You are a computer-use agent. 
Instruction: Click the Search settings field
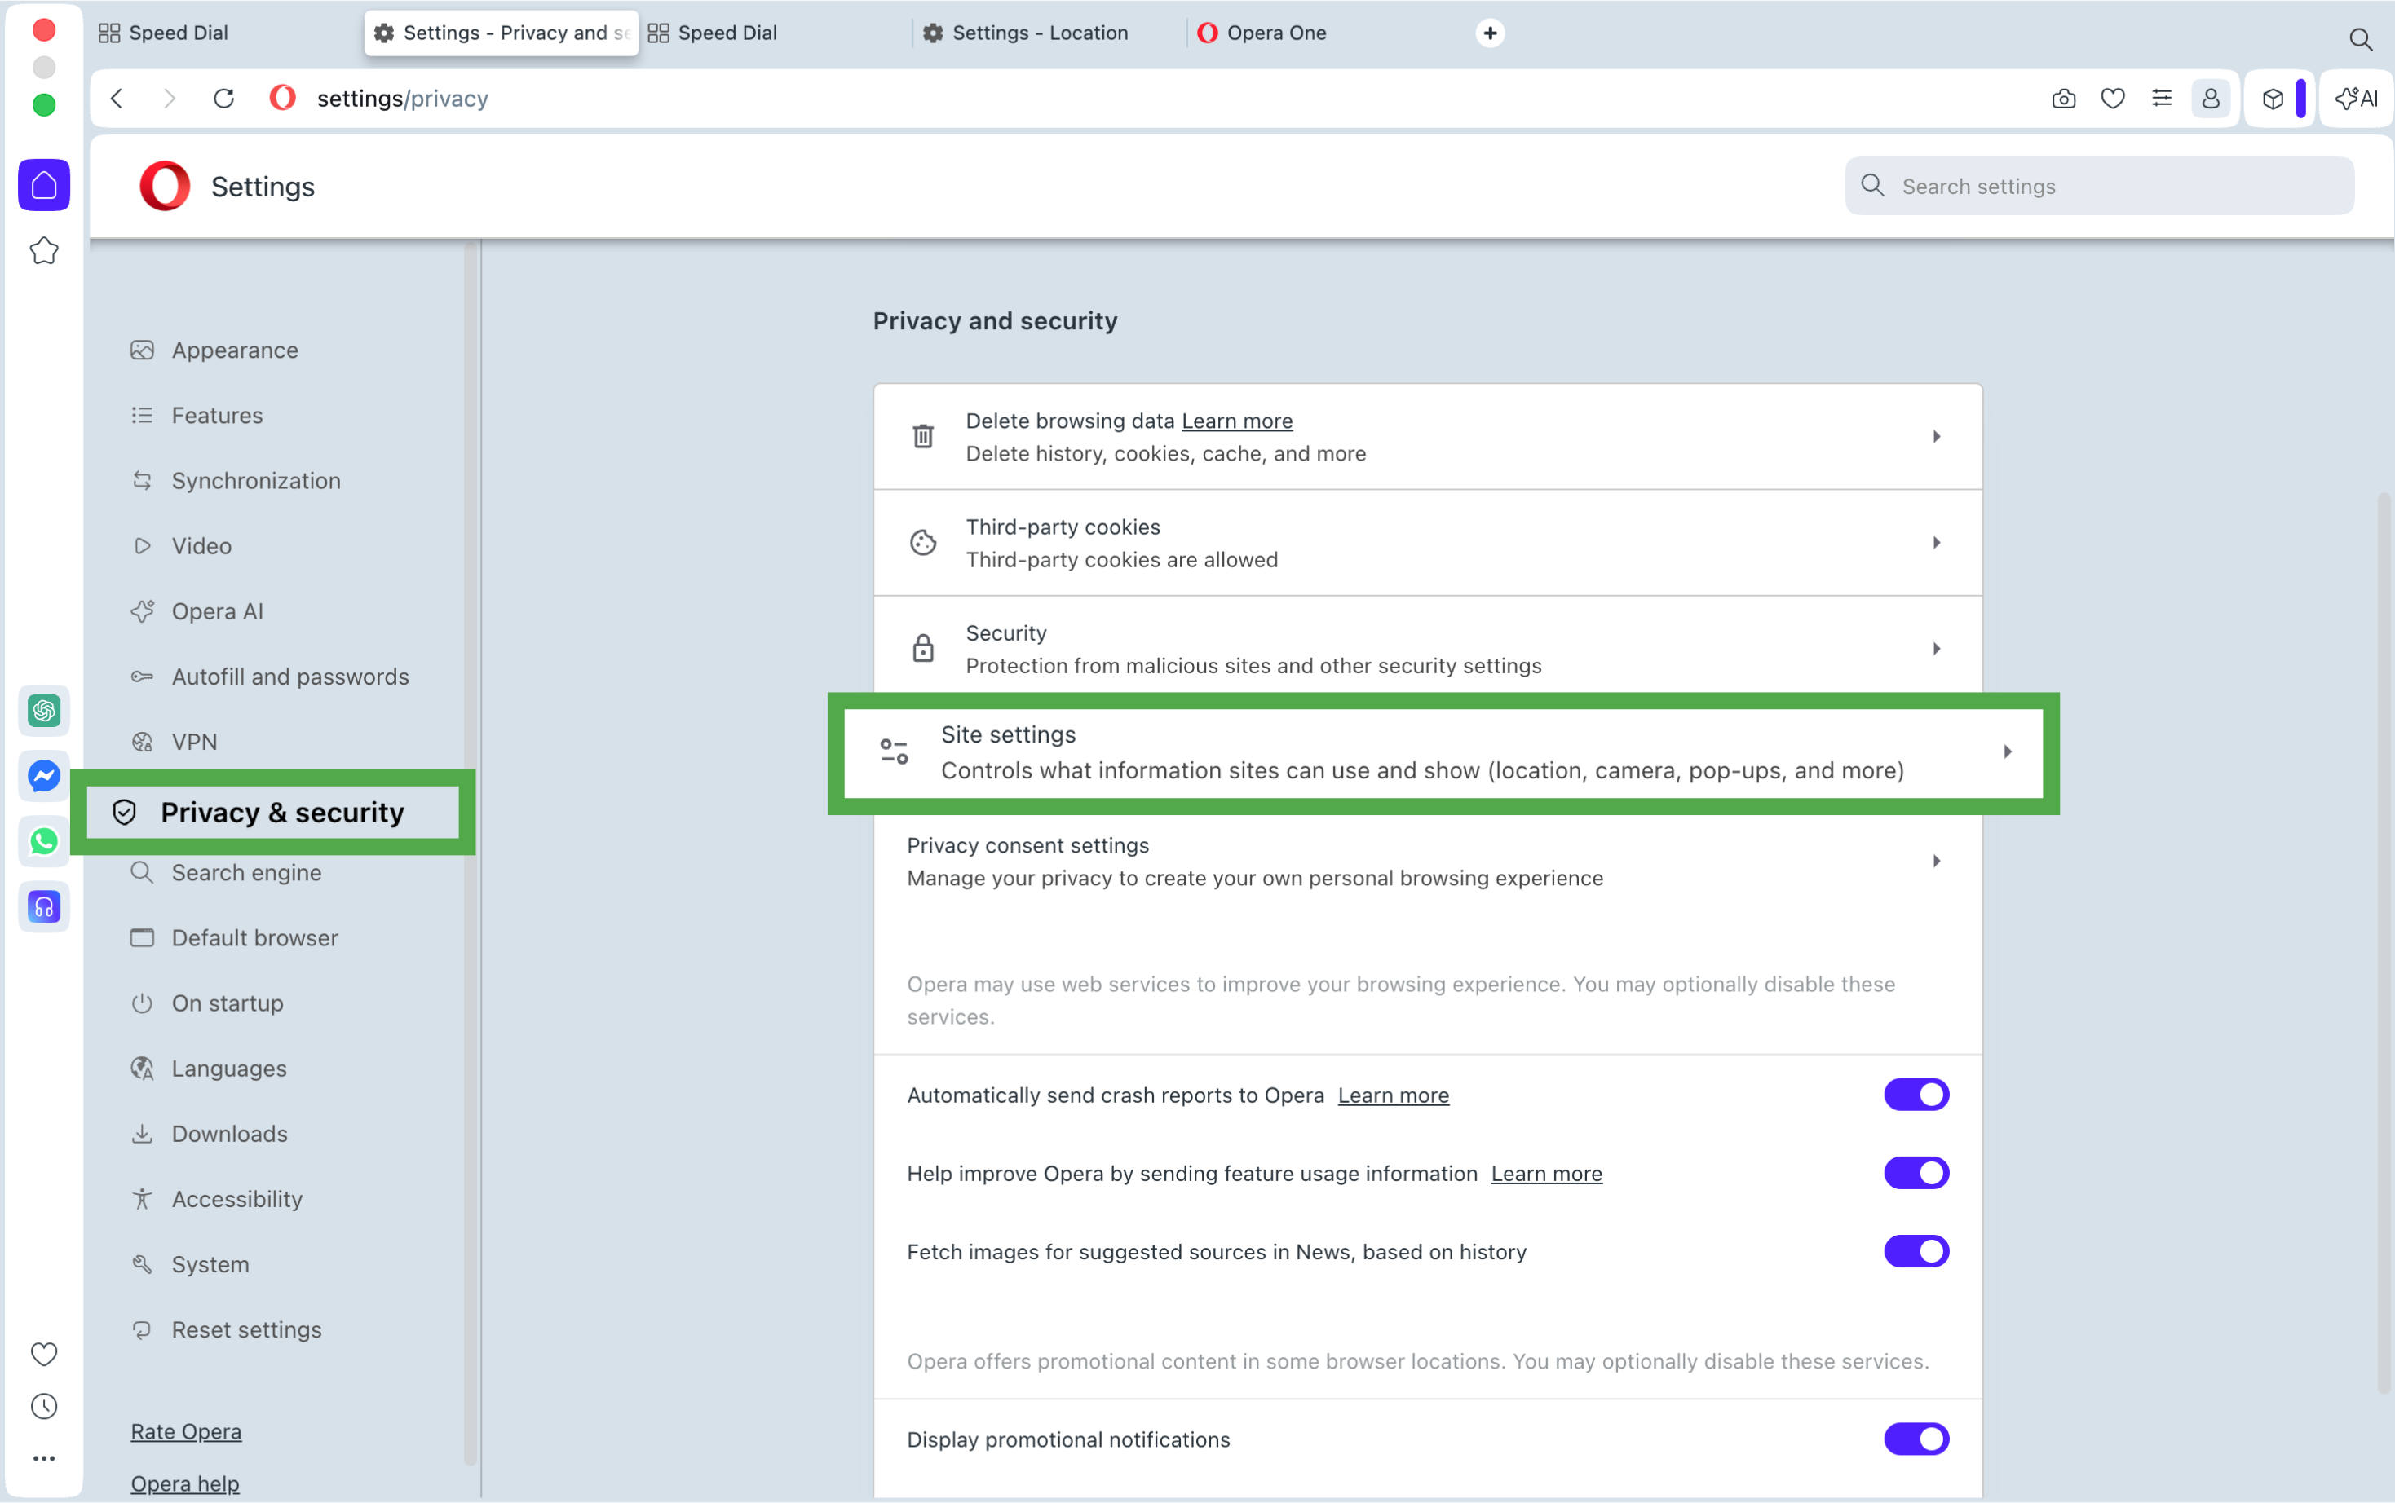click(x=2099, y=186)
